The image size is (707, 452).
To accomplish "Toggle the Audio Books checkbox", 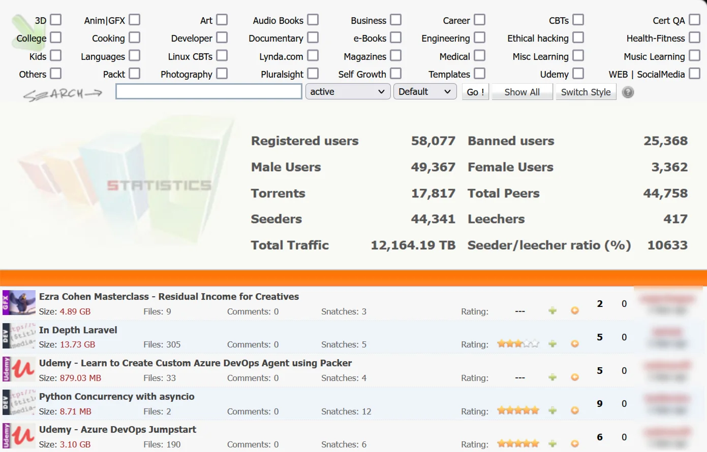I will click(313, 20).
